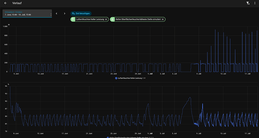Open the three-dot overflow menu
The height and width of the screenshot is (138, 259).
(255, 3)
